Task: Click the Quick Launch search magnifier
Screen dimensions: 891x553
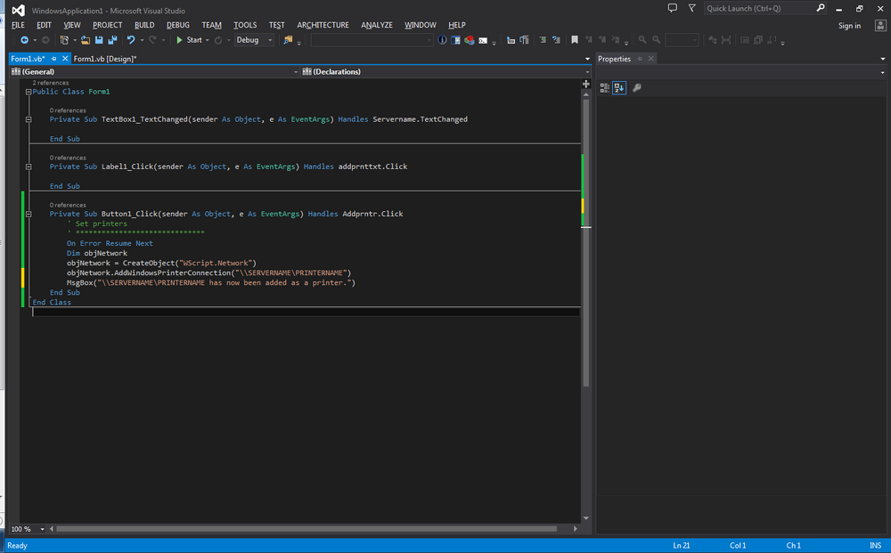Action: pyautogui.click(x=821, y=8)
